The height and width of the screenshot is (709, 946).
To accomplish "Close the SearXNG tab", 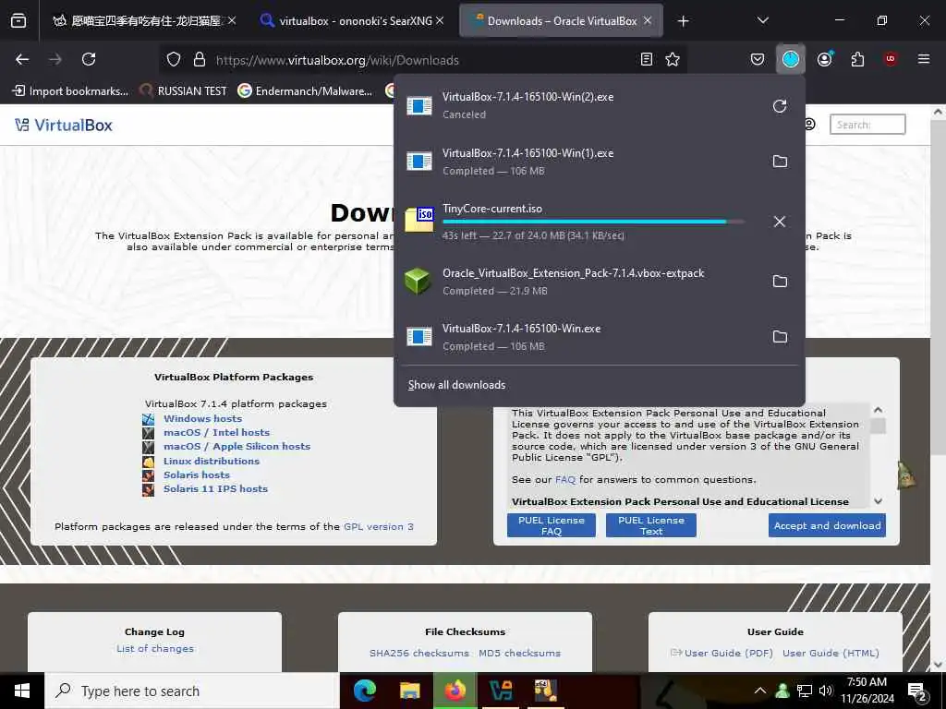I will pyautogui.click(x=440, y=20).
